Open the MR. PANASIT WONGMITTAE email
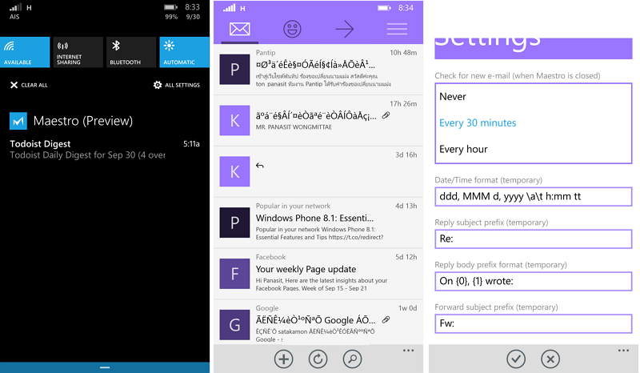The image size is (640, 373). [318, 121]
